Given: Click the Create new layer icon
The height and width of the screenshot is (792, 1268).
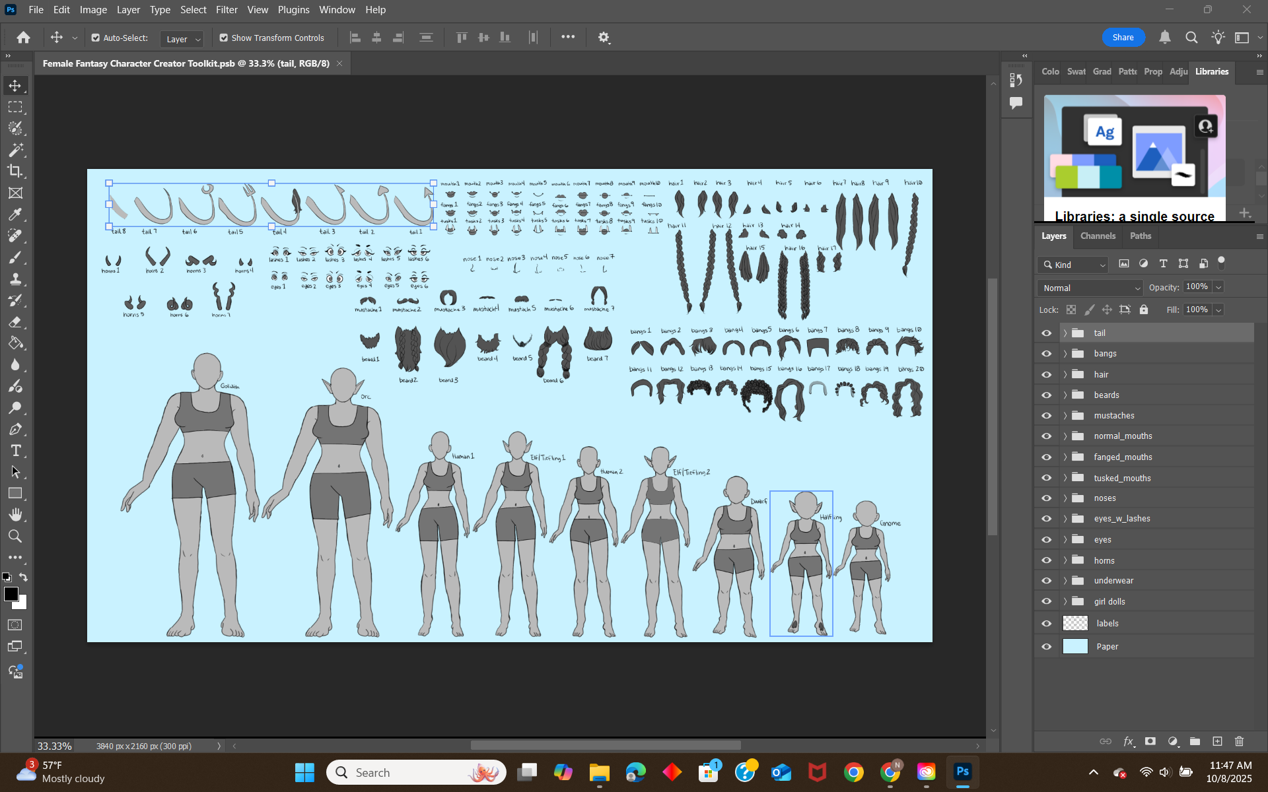Looking at the screenshot, I should coord(1217,741).
